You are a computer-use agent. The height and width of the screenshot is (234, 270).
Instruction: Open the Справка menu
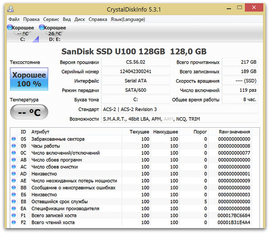coord(98,19)
